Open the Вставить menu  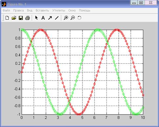point(42,11)
